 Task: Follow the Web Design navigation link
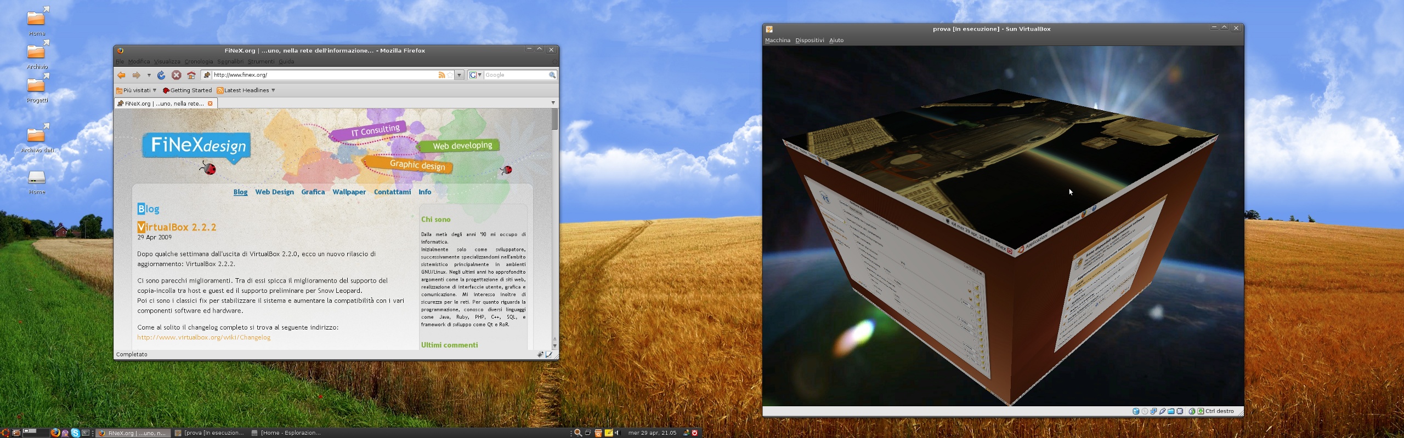(x=274, y=192)
